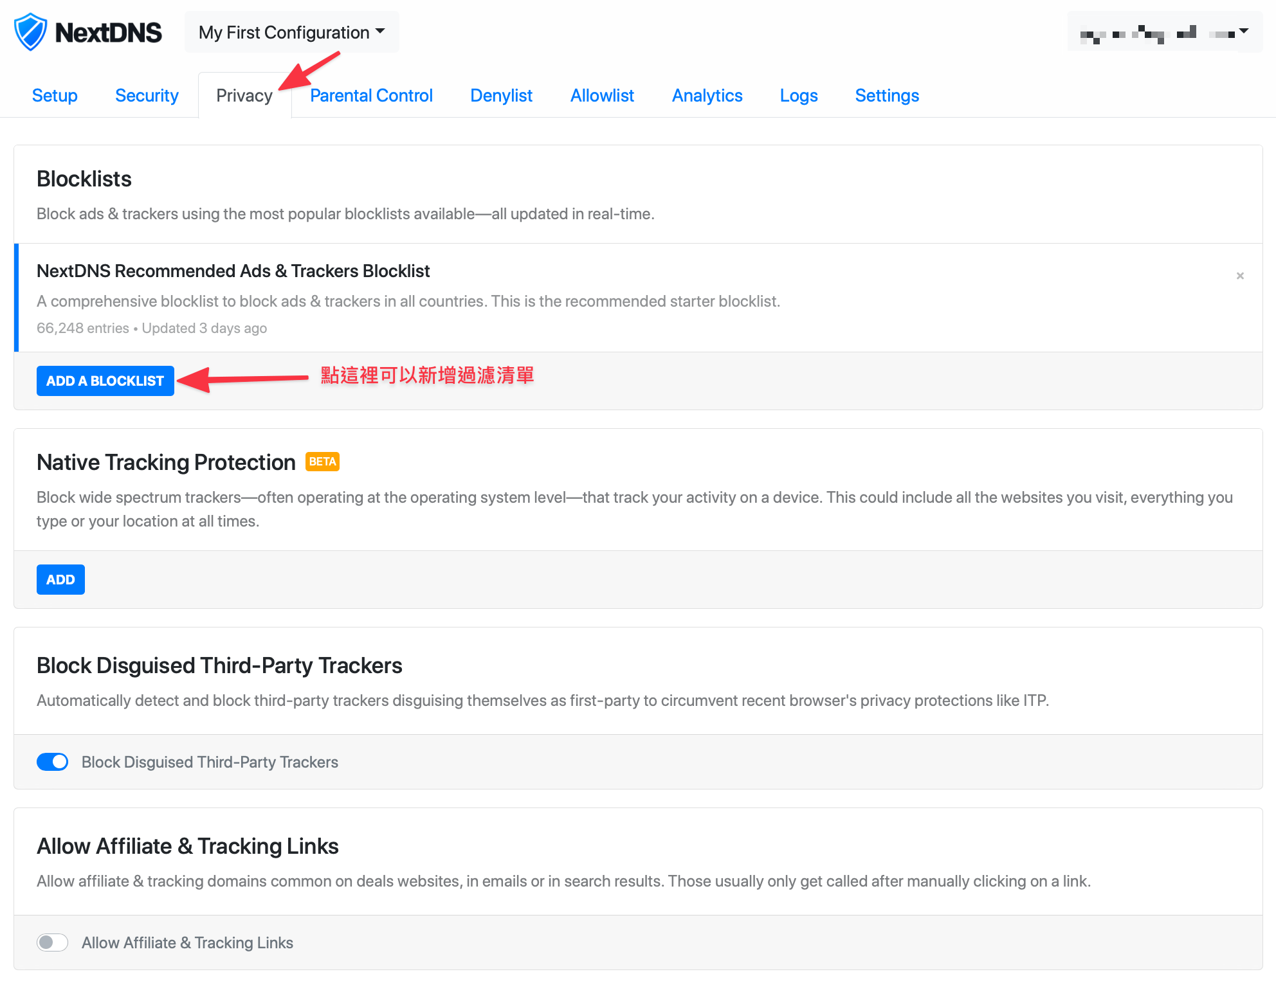
Task: Open the Analytics tab
Action: pos(707,95)
